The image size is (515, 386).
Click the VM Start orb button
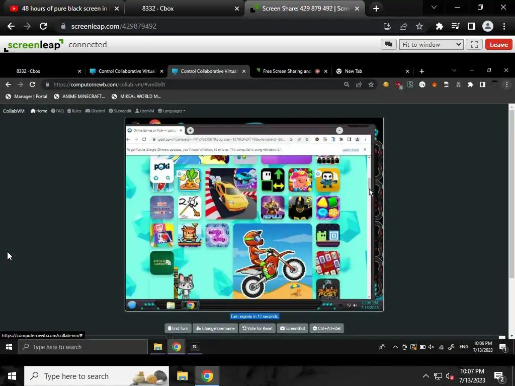132,305
